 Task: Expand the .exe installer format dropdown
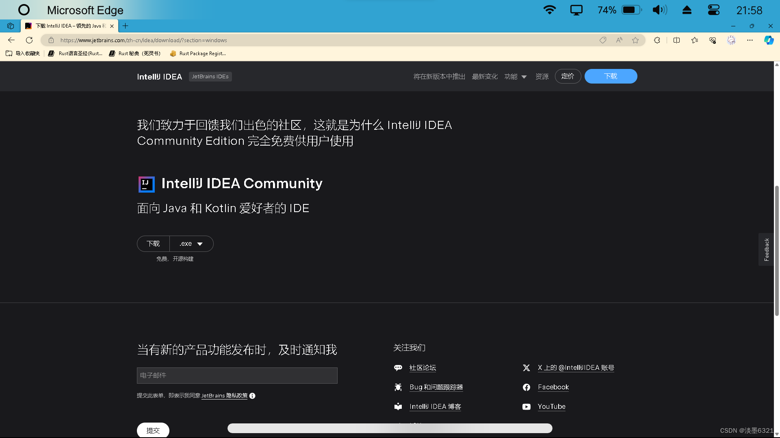[x=191, y=244]
